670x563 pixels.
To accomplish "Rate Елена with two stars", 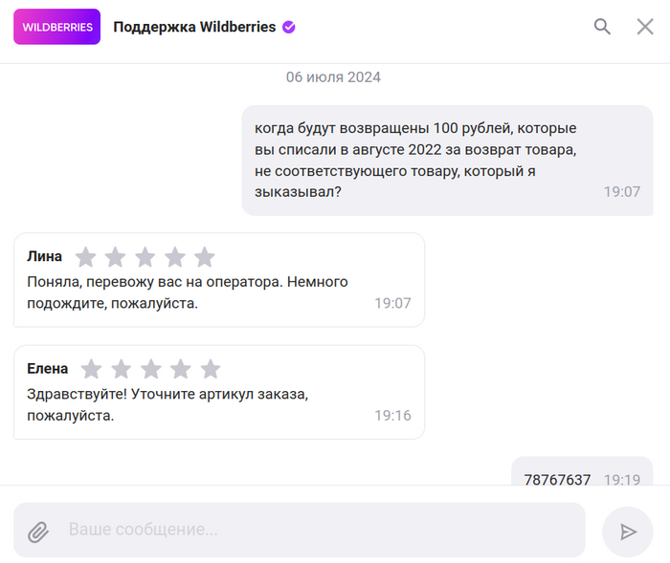I will [122, 369].
